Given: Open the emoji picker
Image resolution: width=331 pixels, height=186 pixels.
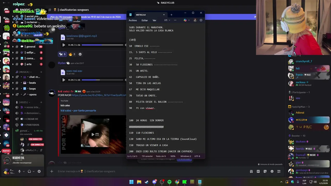Looking at the screenshot, I should coord(272,171).
